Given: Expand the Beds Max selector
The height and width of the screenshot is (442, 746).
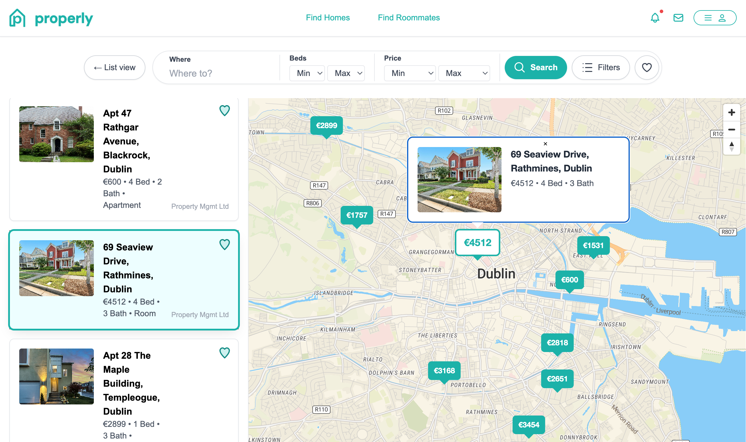Looking at the screenshot, I should click(x=346, y=73).
